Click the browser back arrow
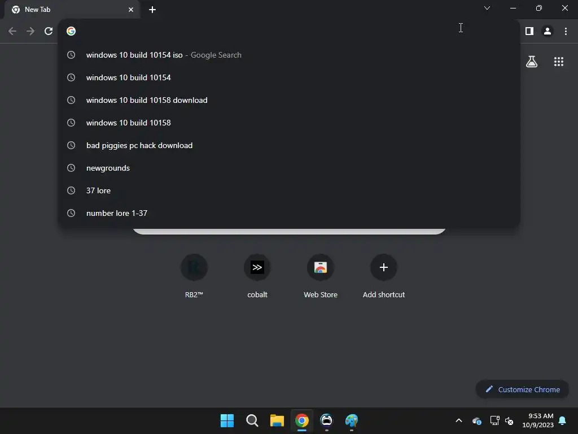Screen dimensions: 578x434 click(x=12, y=31)
